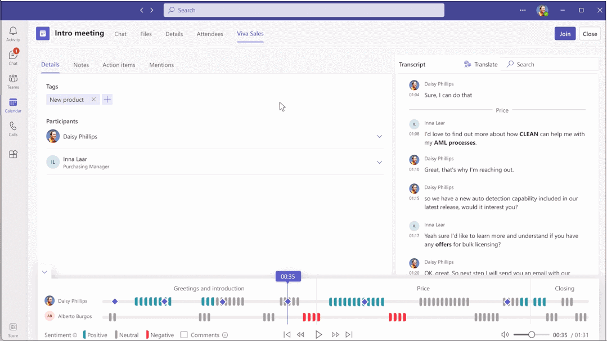Mute the playback volume speaker icon
This screenshot has height=341, width=607.
coord(505,334)
